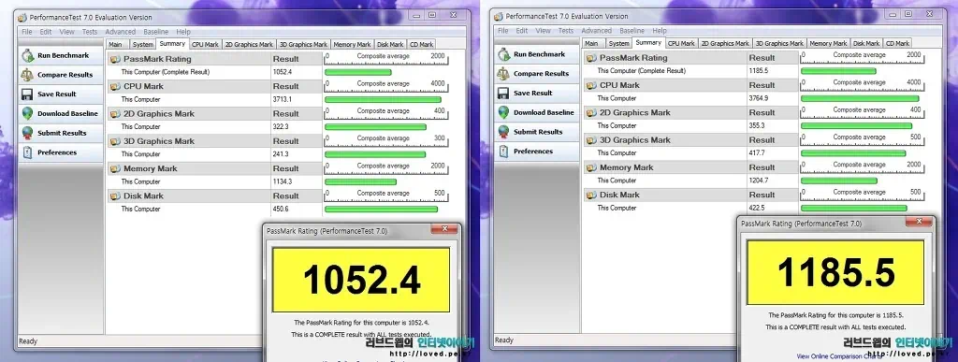Click PassMark Rating row icon in left window
Image resolution: width=958 pixels, height=362 pixels.
click(115, 59)
